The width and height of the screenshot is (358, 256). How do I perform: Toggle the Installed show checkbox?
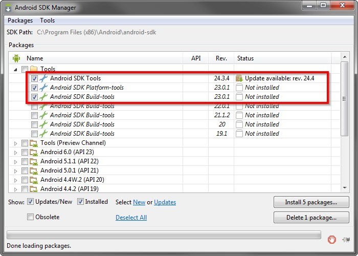[80, 202]
